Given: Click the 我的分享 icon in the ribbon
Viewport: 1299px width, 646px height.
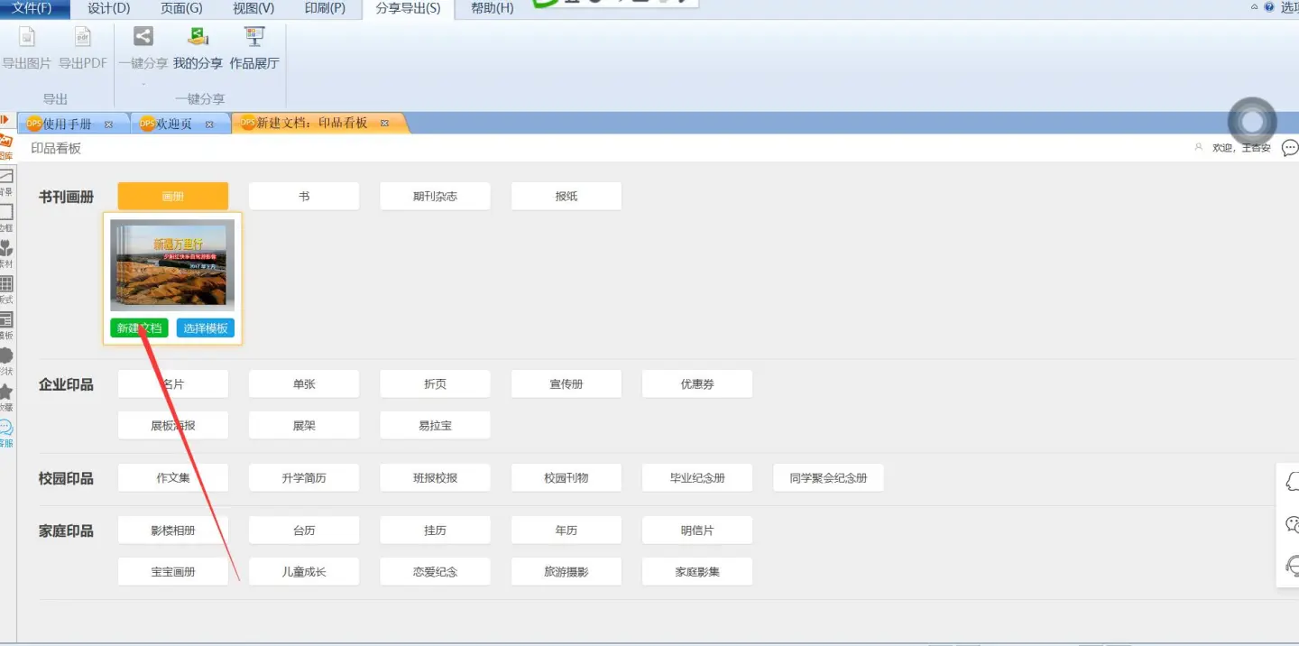Looking at the screenshot, I should [x=198, y=48].
